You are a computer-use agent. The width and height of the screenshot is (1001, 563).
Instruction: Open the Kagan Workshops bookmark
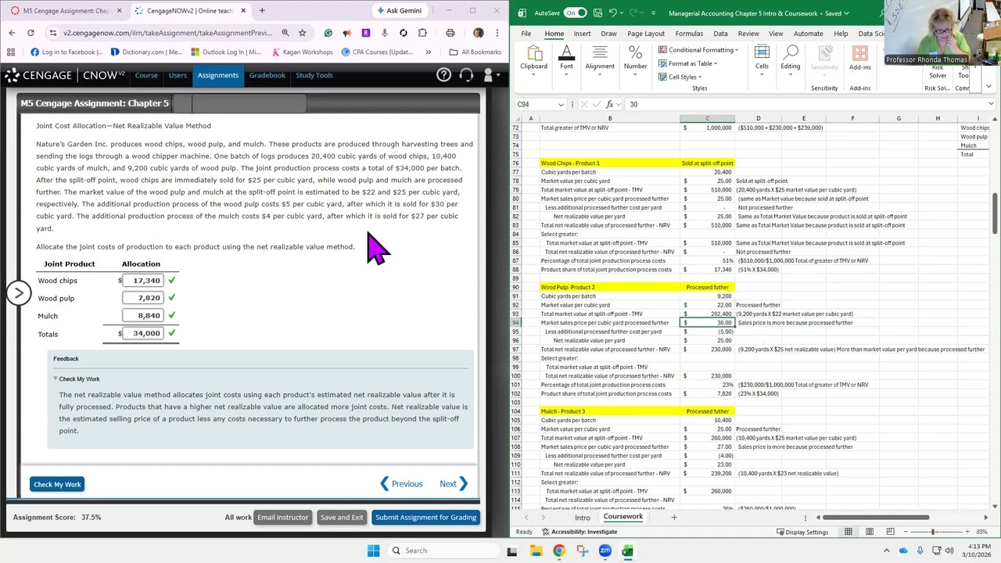pyautogui.click(x=303, y=52)
